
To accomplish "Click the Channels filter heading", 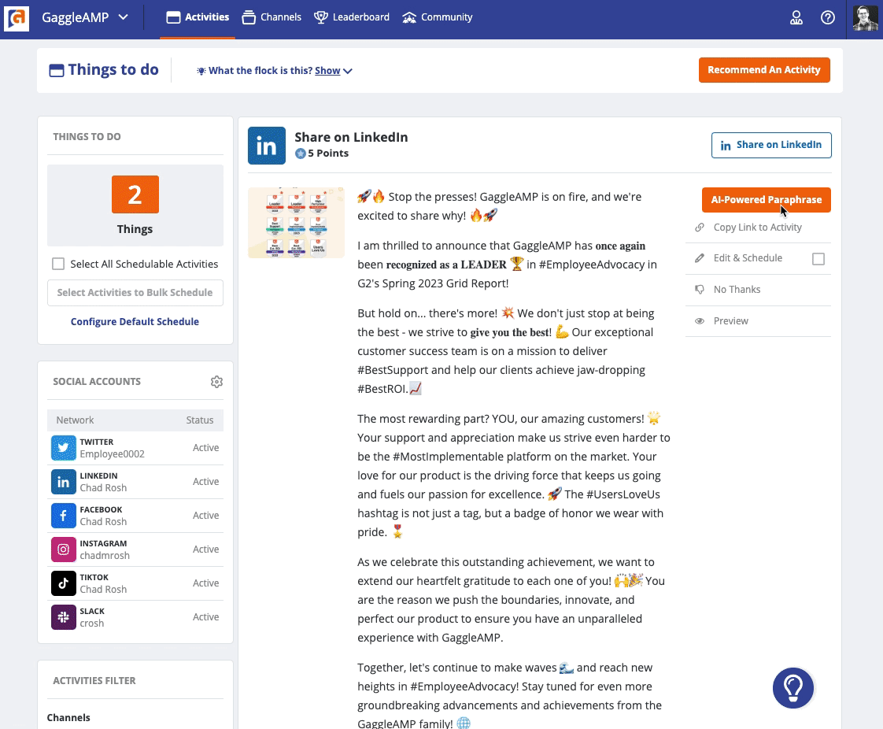I will pos(68,718).
